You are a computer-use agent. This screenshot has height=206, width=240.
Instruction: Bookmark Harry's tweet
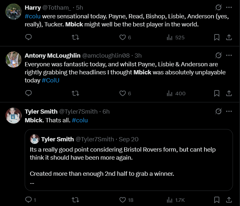tap(217, 37)
